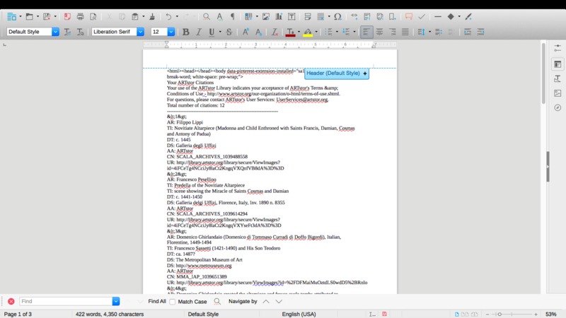Screen dimensions: 566x318
Task: Click the word count in status bar
Action: pos(110,314)
